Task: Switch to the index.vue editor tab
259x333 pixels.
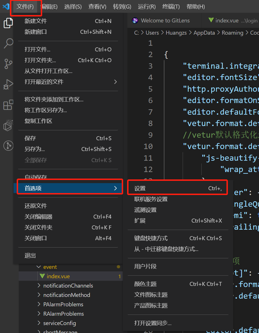Action: 230,21
